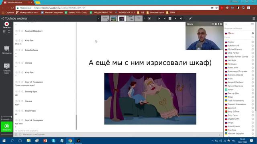Select the first slide thumbnail in the strip
Image resolution: width=257 pixels, height=144 pixels.
[x=105, y=18]
